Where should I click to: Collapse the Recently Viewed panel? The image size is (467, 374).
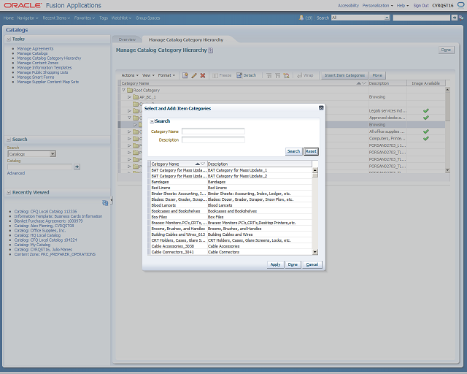coord(9,192)
